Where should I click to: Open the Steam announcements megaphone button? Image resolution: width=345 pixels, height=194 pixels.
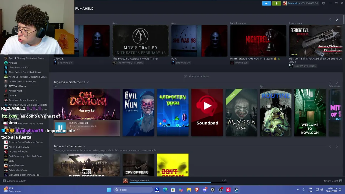point(266,3)
